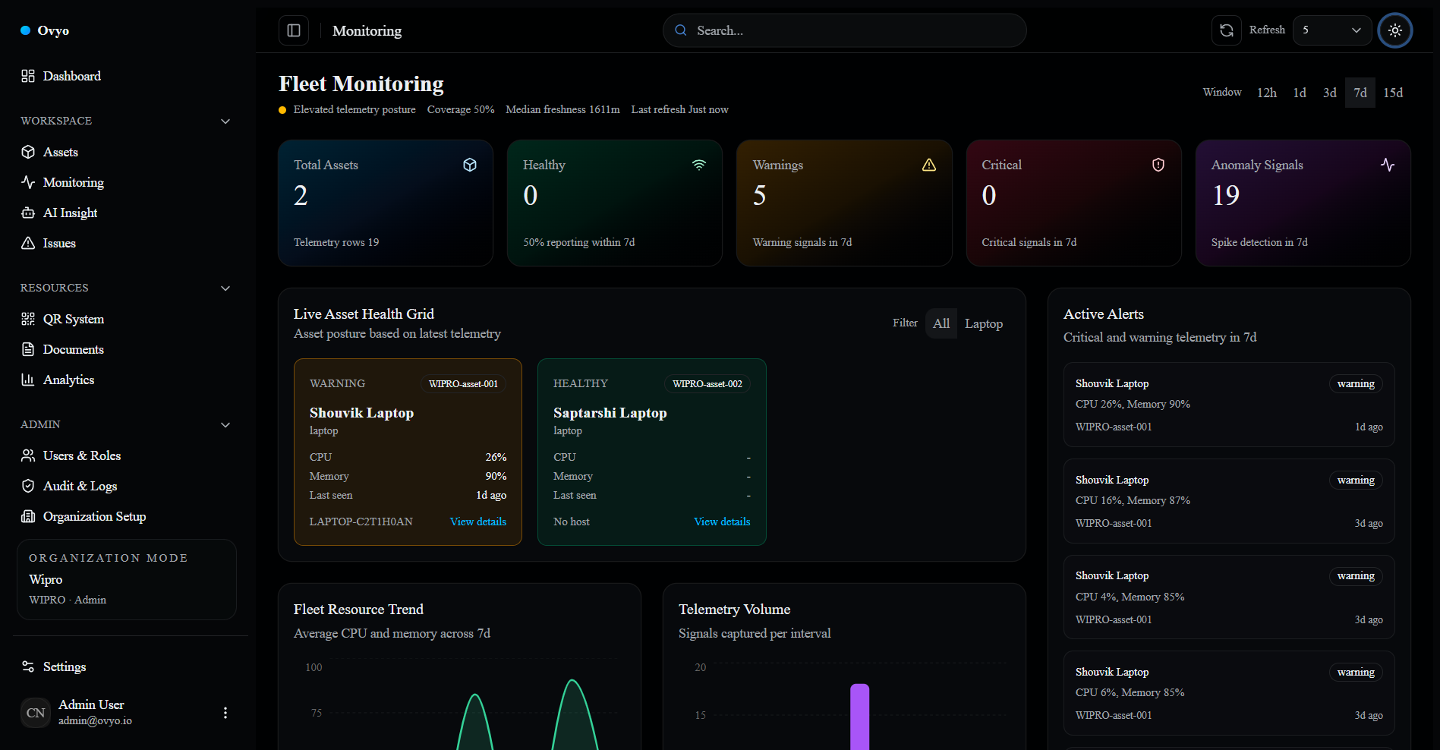Open the refresh interval dropdown showing 5
The height and width of the screenshot is (750, 1440).
1331,30
